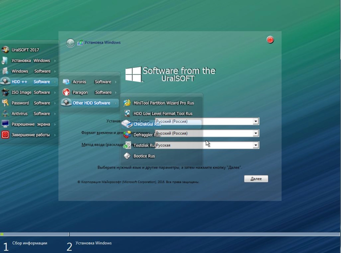Screen dimensions: 341x253
Task: Launch HDD Low Level Format Tool Rus
Action: pyautogui.click(x=161, y=114)
